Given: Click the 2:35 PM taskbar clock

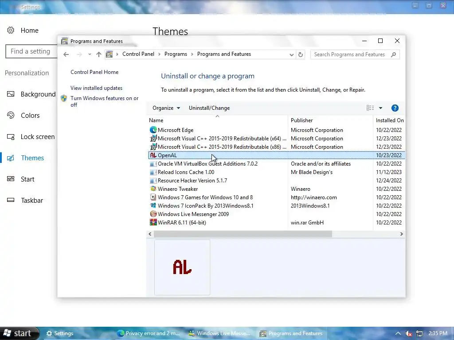Looking at the screenshot, I should 438,333.
